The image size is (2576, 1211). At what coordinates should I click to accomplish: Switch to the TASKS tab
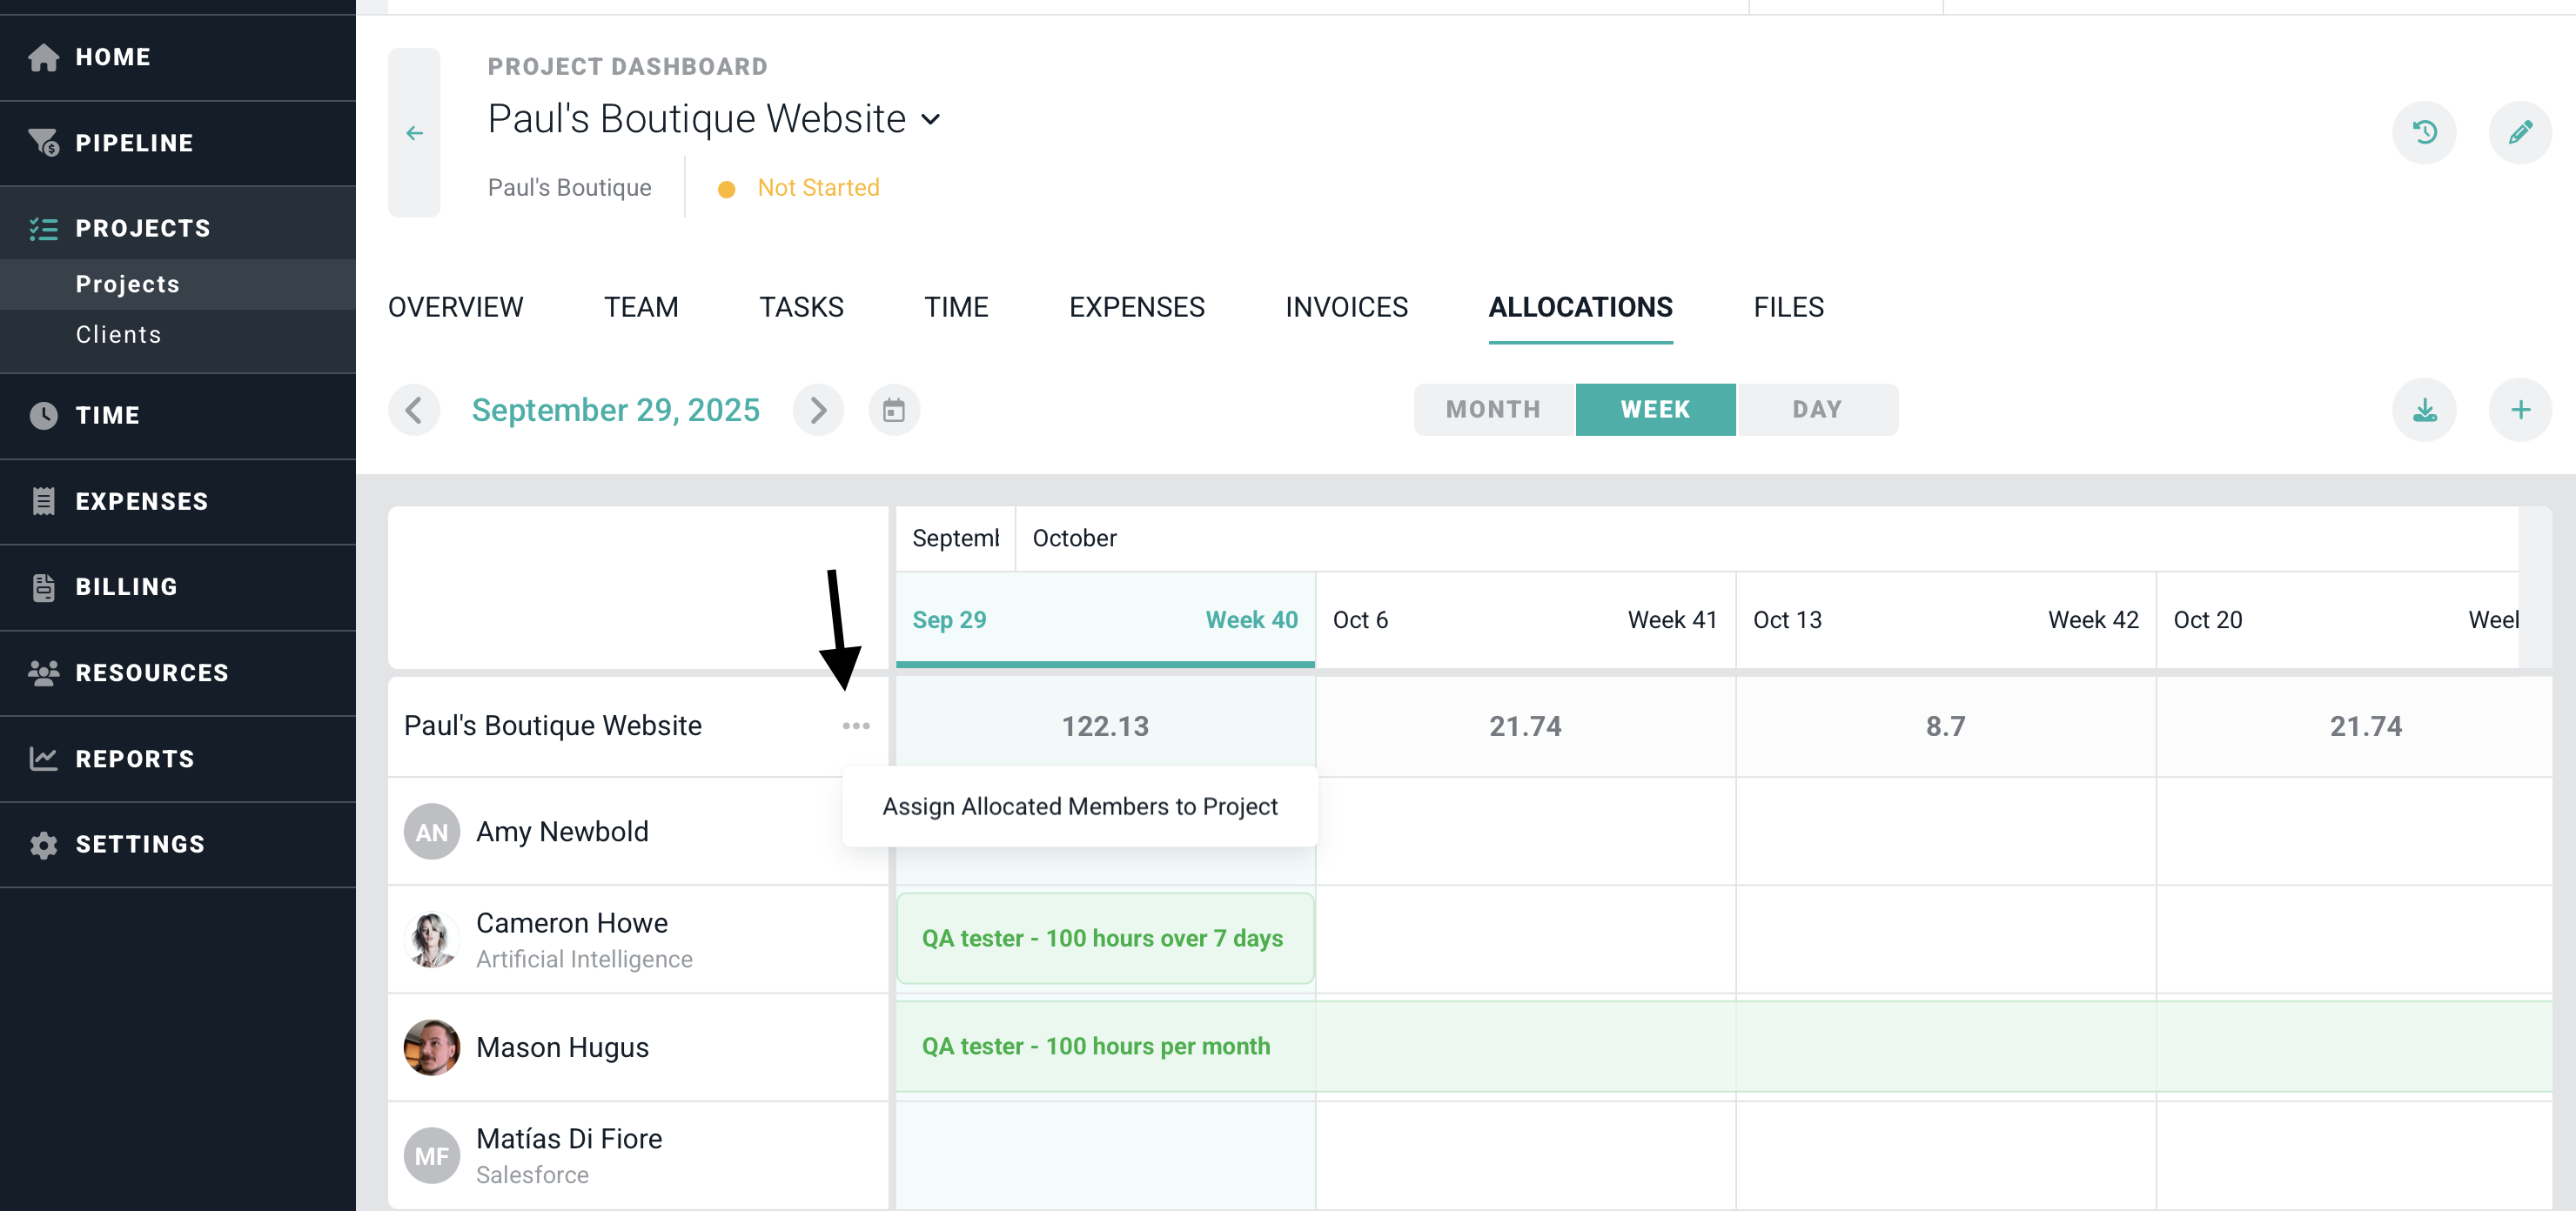[x=801, y=307]
